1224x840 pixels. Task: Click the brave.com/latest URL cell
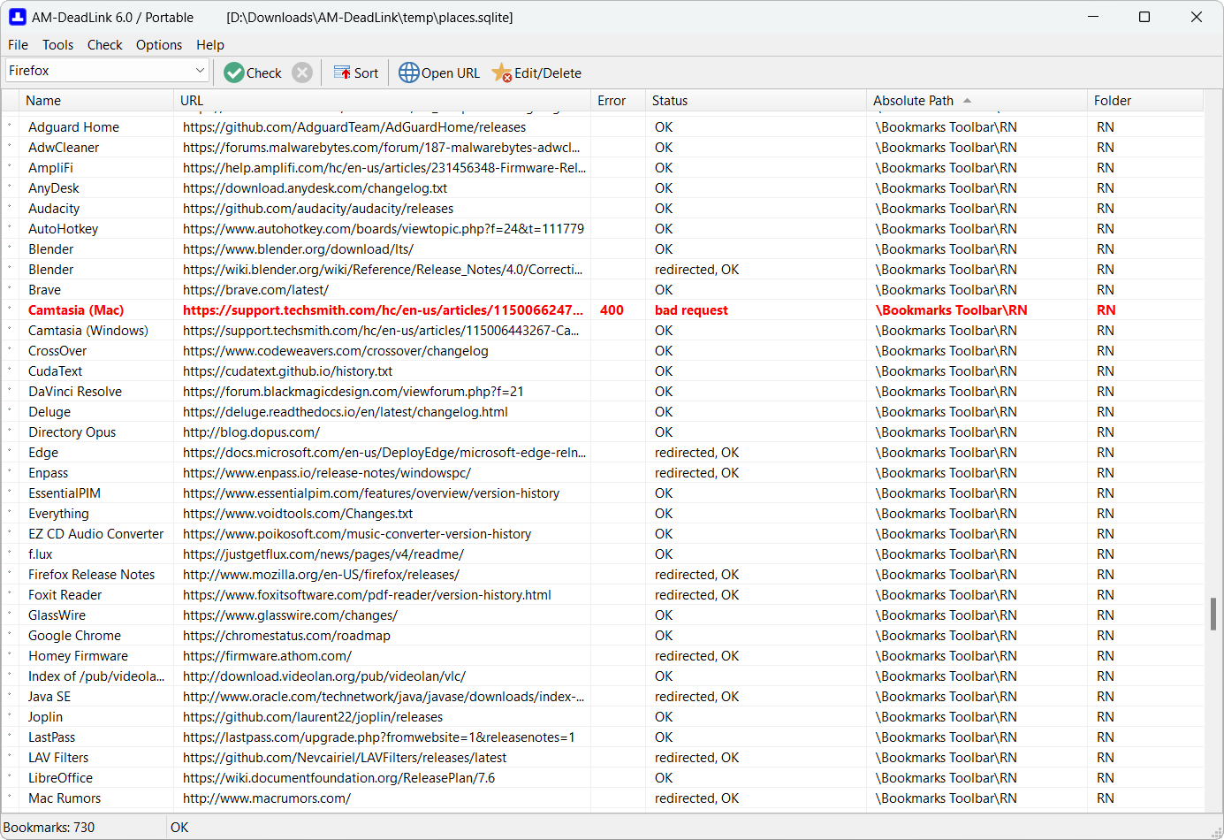pos(255,290)
